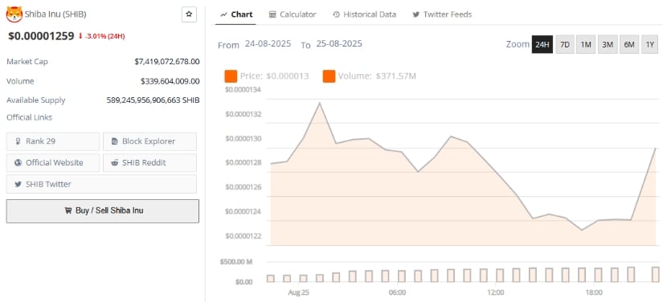Screen dimensions: 663x302
Task: Click the Rank medal icon
Action: [18, 141]
